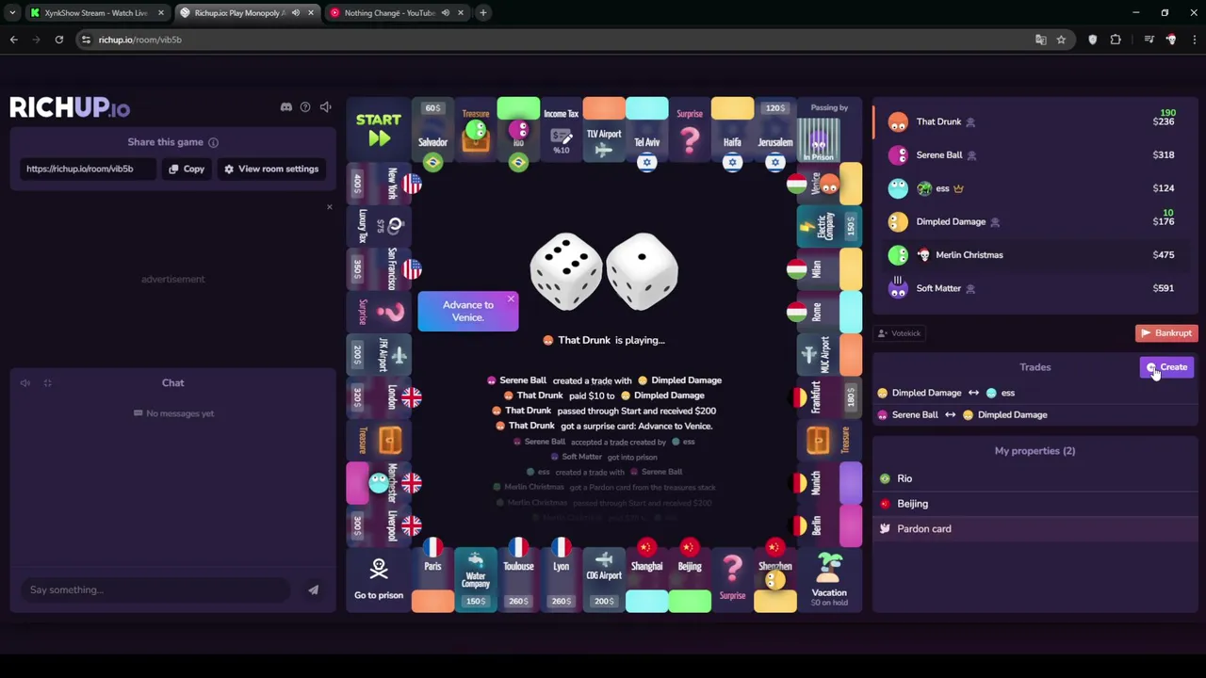The image size is (1206, 678).
Task: Select the Shenzhen property tile
Action: (x=775, y=580)
